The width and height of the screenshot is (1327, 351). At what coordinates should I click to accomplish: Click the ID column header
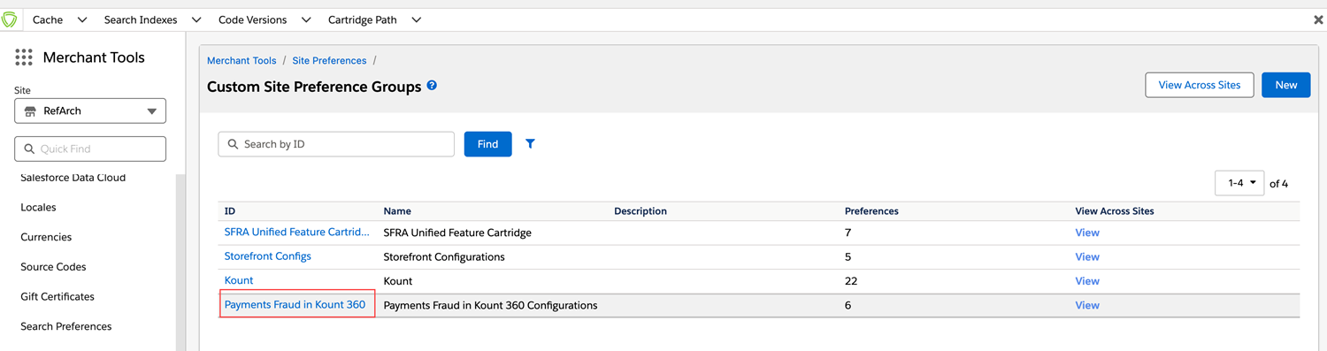tap(230, 211)
